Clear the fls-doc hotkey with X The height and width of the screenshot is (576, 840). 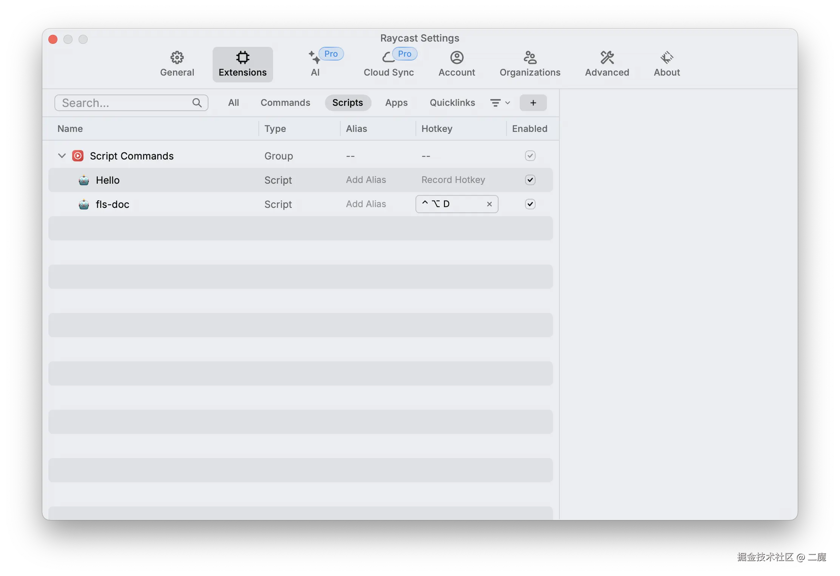[x=489, y=204]
